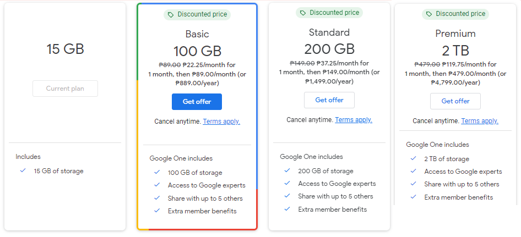Click the Basic plan discount tag icon
The height and width of the screenshot is (237, 521).
(x=171, y=15)
